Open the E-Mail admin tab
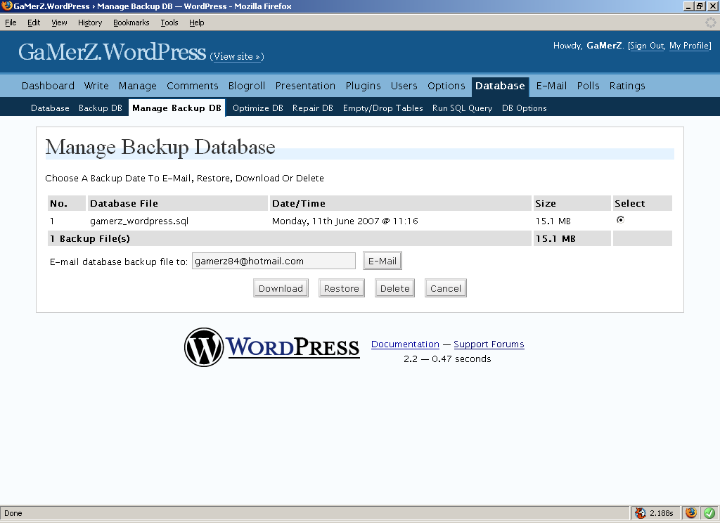Screen dimensions: 720x523 551,86
